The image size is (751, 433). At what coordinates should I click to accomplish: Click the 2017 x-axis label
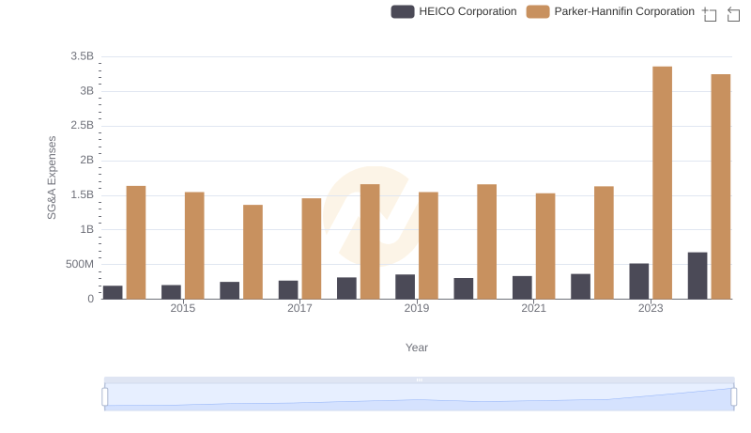(x=299, y=308)
